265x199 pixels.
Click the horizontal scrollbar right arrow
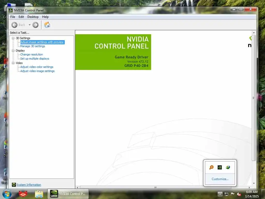pyautogui.click(x=249, y=188)
